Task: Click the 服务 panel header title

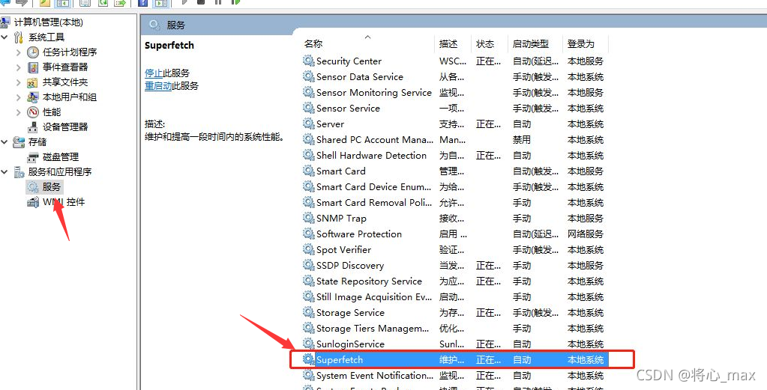Action: point(176,25)
